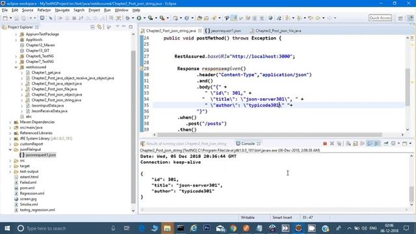Click the editor horizontal scrollbar

click(x=270, y=135)
